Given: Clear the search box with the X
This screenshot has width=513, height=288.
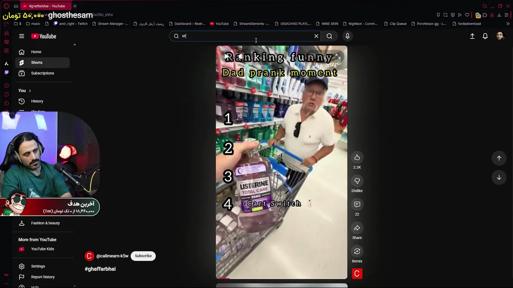Looking at the screenshot, I should pyautogui.click(x=316, y=36).
